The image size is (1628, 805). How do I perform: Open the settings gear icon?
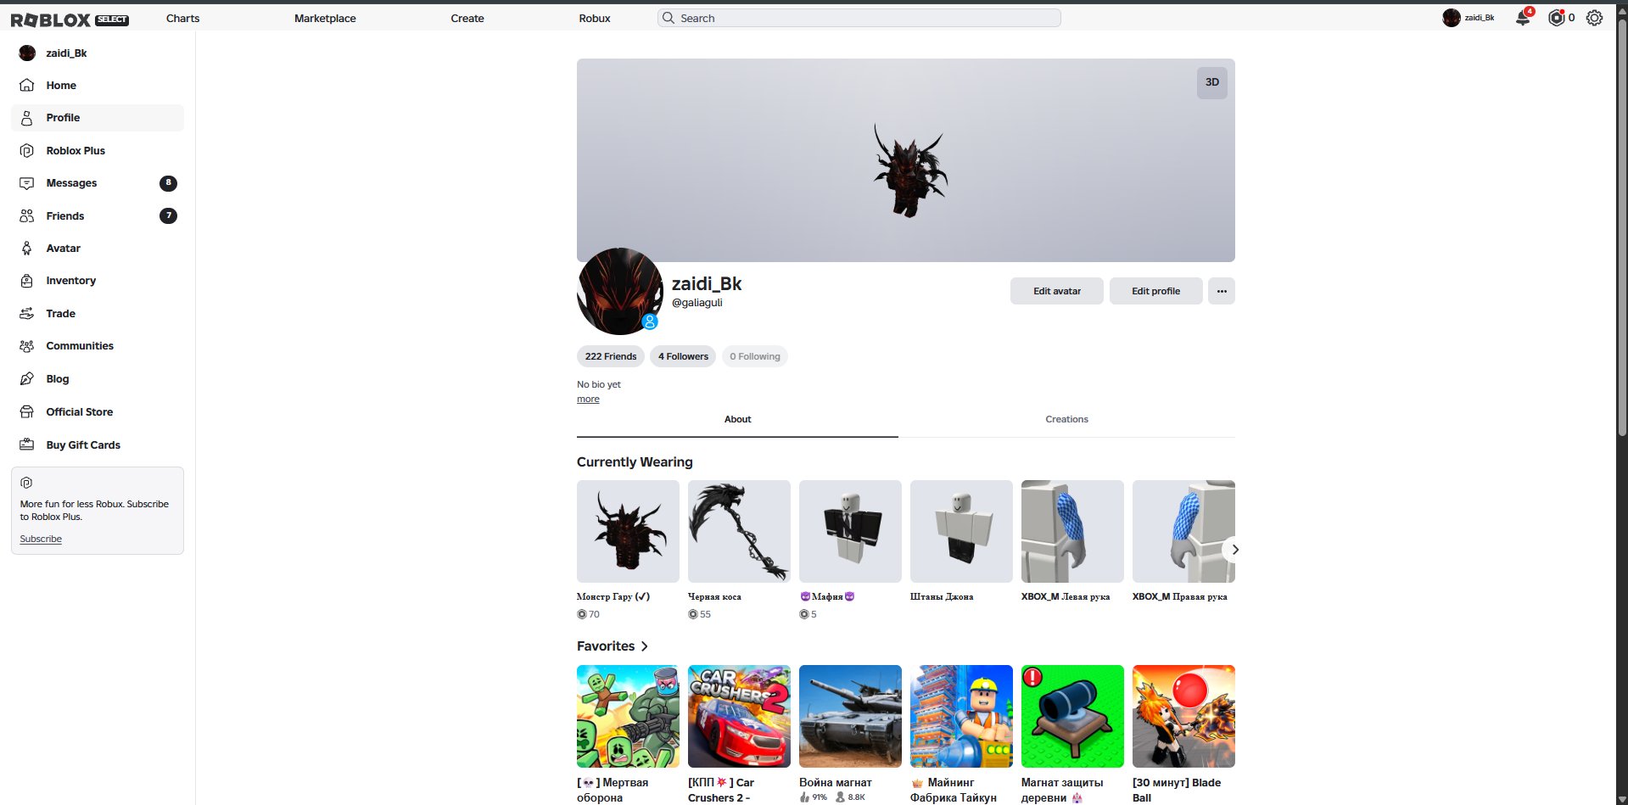(1595, 18)
